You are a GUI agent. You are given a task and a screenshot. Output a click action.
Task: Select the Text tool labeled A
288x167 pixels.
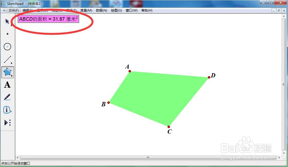click(7, 85)
